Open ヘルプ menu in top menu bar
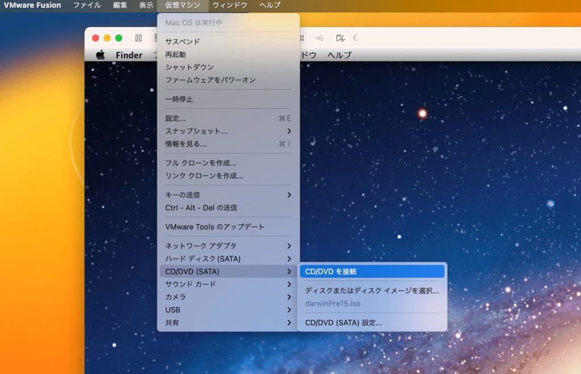The image size is (581, 374). [x=270, y=5]
